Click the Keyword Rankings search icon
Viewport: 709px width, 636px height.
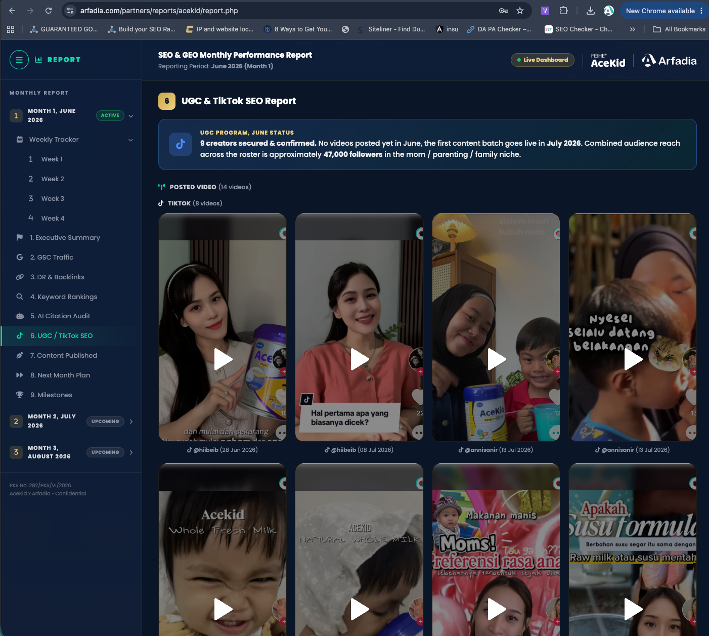click(x=20, y=297)
